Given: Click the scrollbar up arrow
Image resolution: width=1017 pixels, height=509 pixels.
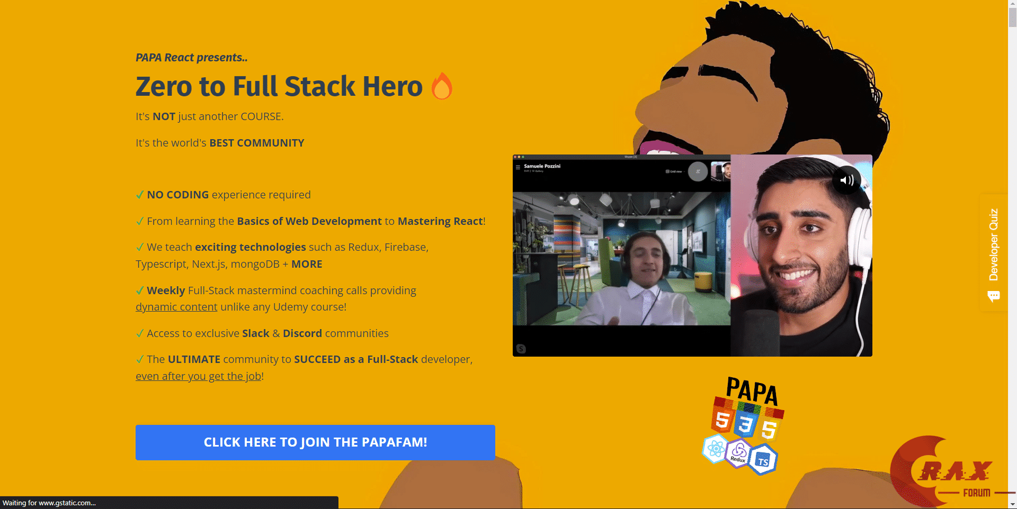Looking at the screenshot, I should click(x=1012, y=5).
